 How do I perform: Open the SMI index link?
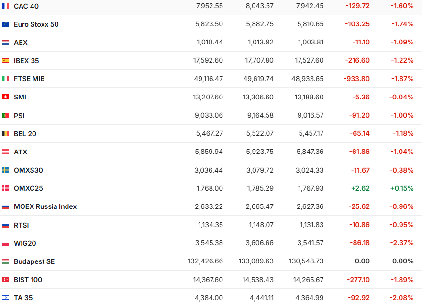(20, 97)
